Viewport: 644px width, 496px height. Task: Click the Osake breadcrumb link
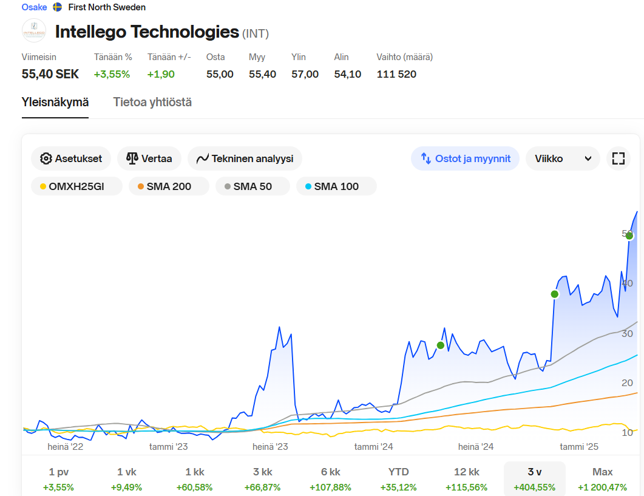tap(34, 7)
